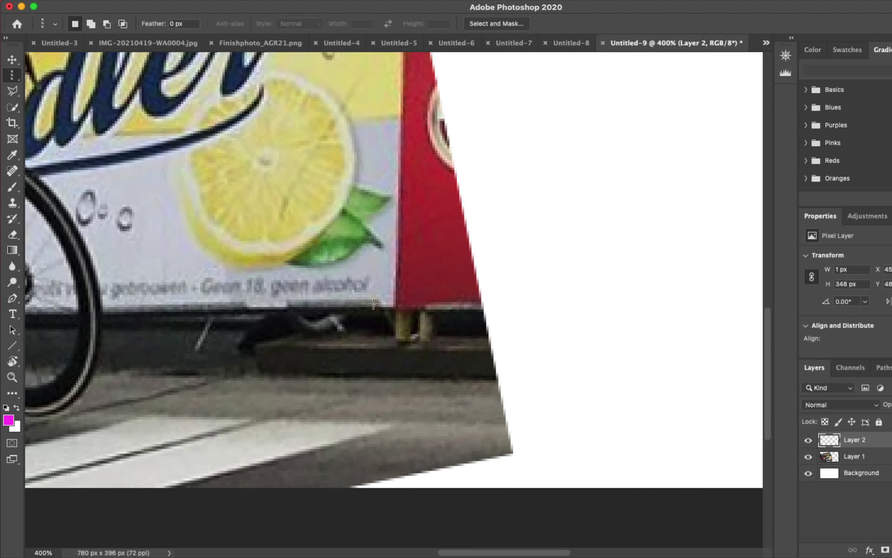Select the Gradient tool
The height and width of the screenshot is (558, 892).
coord(12,250)
